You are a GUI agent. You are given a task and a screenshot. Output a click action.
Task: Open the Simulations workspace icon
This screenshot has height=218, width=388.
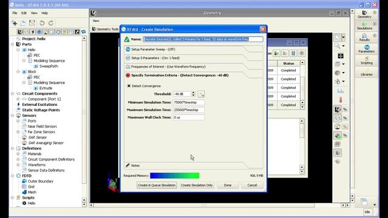pos(364,26)
